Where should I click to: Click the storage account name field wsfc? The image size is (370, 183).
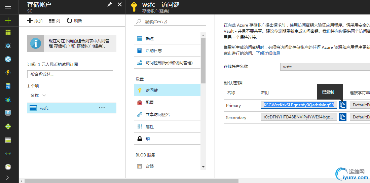click(325, 67)
